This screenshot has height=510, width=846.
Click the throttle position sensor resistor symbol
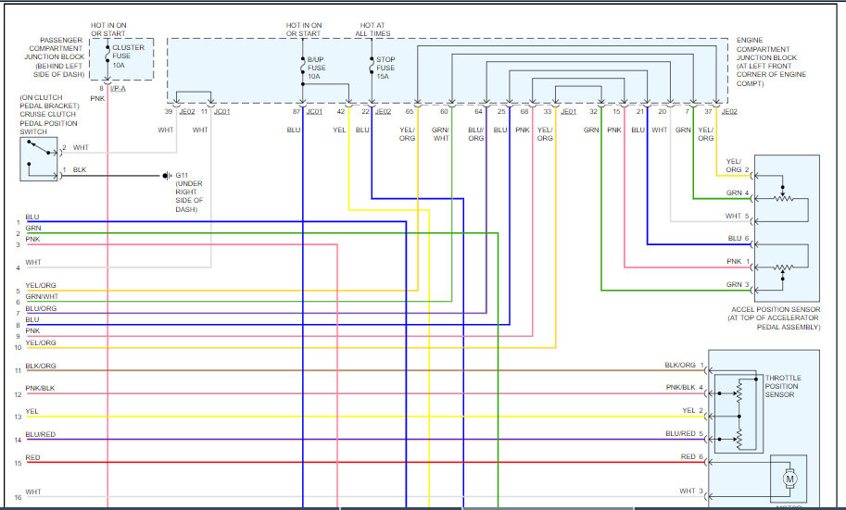(739, 416)
